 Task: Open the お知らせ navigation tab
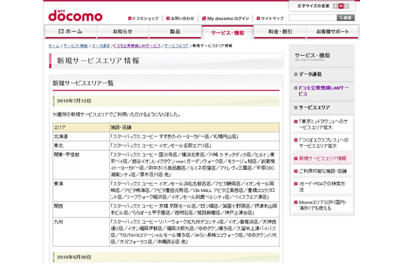123,32
